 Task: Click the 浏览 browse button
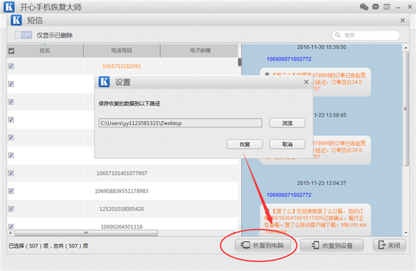click(287, 123)
